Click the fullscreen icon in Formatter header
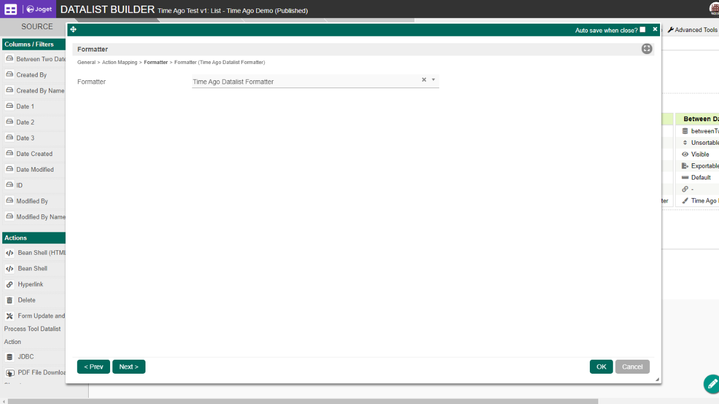Viewport: 719px width, 404px height. click(x=647, y=49)
